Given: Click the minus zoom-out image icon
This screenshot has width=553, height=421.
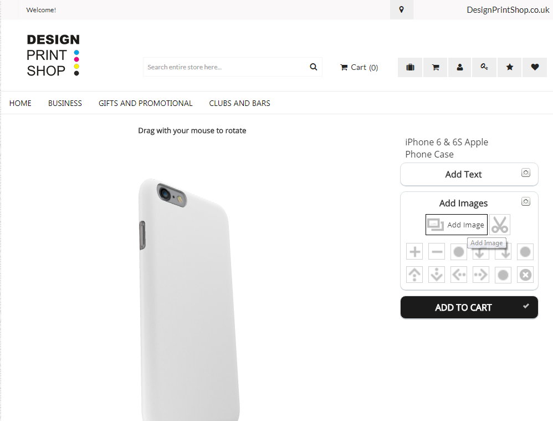Looking at the screenshot, I should click(x=437, y=252).
